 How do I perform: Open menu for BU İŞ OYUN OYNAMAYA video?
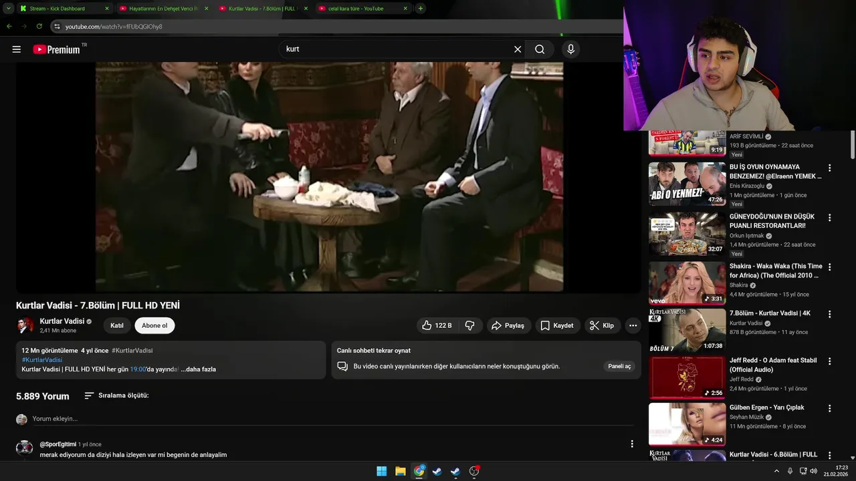[829, 168]
